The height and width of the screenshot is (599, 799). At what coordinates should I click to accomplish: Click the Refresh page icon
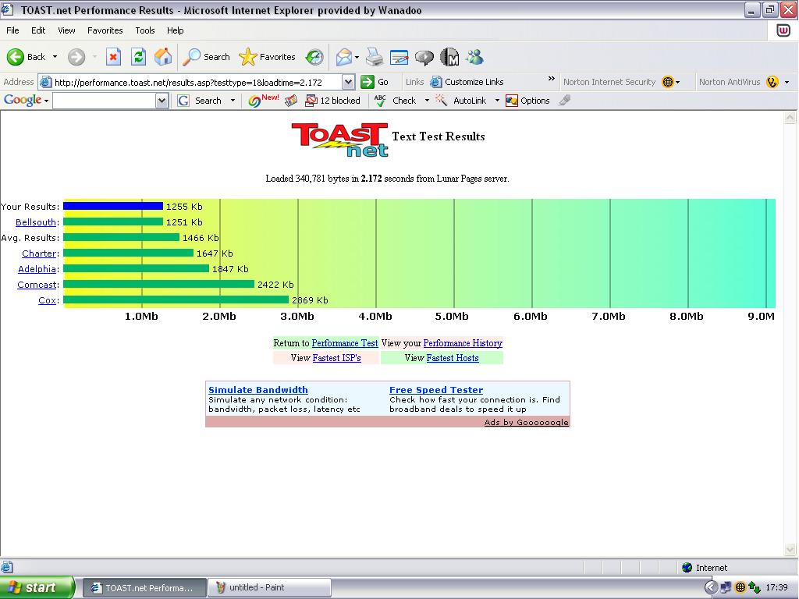pyautogui.click(x=138, y=57)
